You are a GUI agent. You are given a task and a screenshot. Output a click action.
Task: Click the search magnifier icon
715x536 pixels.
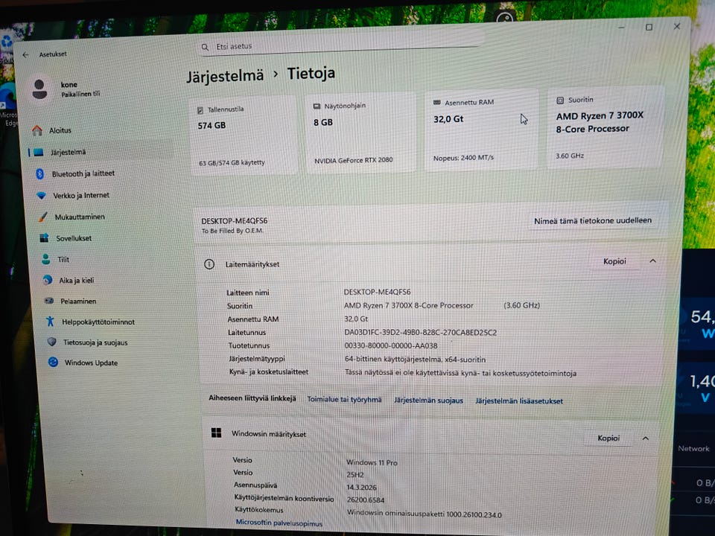click(x=206, y=47)
